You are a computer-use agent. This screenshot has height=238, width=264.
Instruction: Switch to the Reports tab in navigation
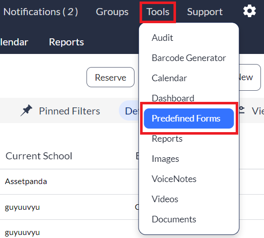pyautogui.click(x=66, y=42)
